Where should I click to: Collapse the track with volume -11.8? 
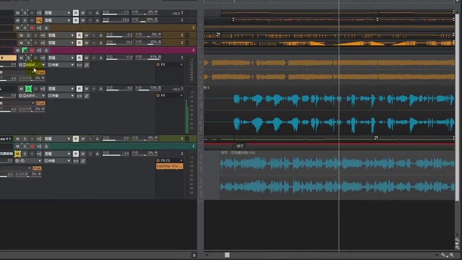(x=182, y=58)
